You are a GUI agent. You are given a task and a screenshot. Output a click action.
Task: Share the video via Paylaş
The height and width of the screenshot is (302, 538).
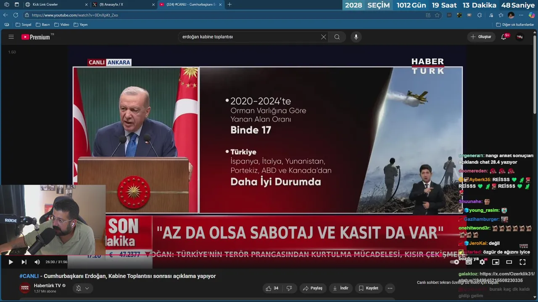point(313,288)
